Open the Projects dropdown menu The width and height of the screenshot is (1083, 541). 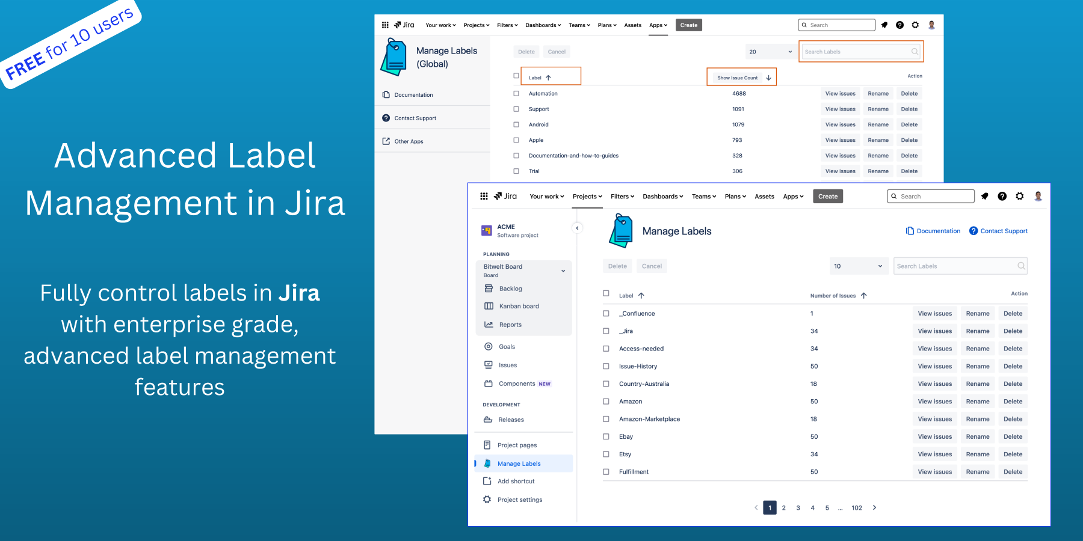[587, 196]
